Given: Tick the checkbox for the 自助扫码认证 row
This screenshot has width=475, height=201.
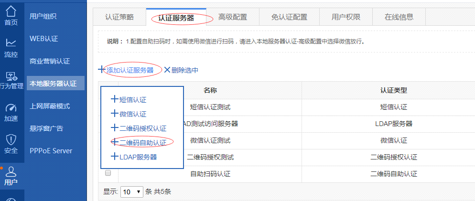Looking at the screenshot, I should pyautogui.click(x=108, y=173).
